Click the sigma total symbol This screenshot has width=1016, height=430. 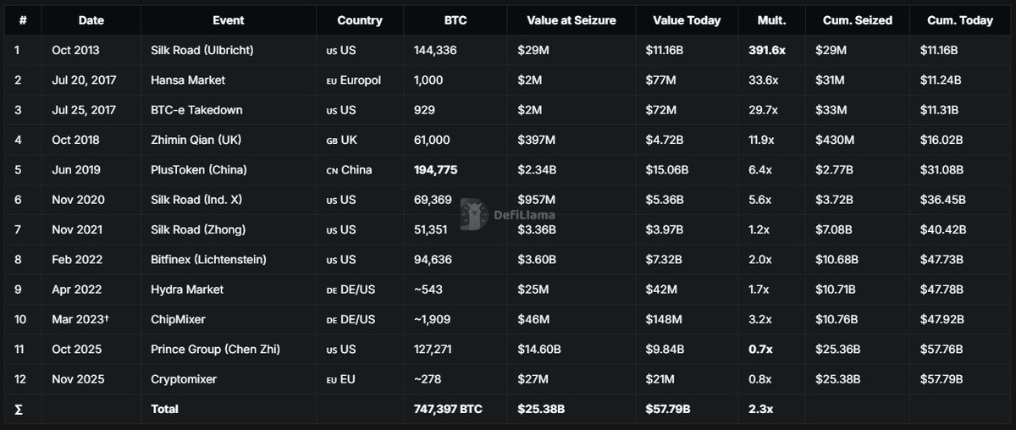[x=19, y=409]
